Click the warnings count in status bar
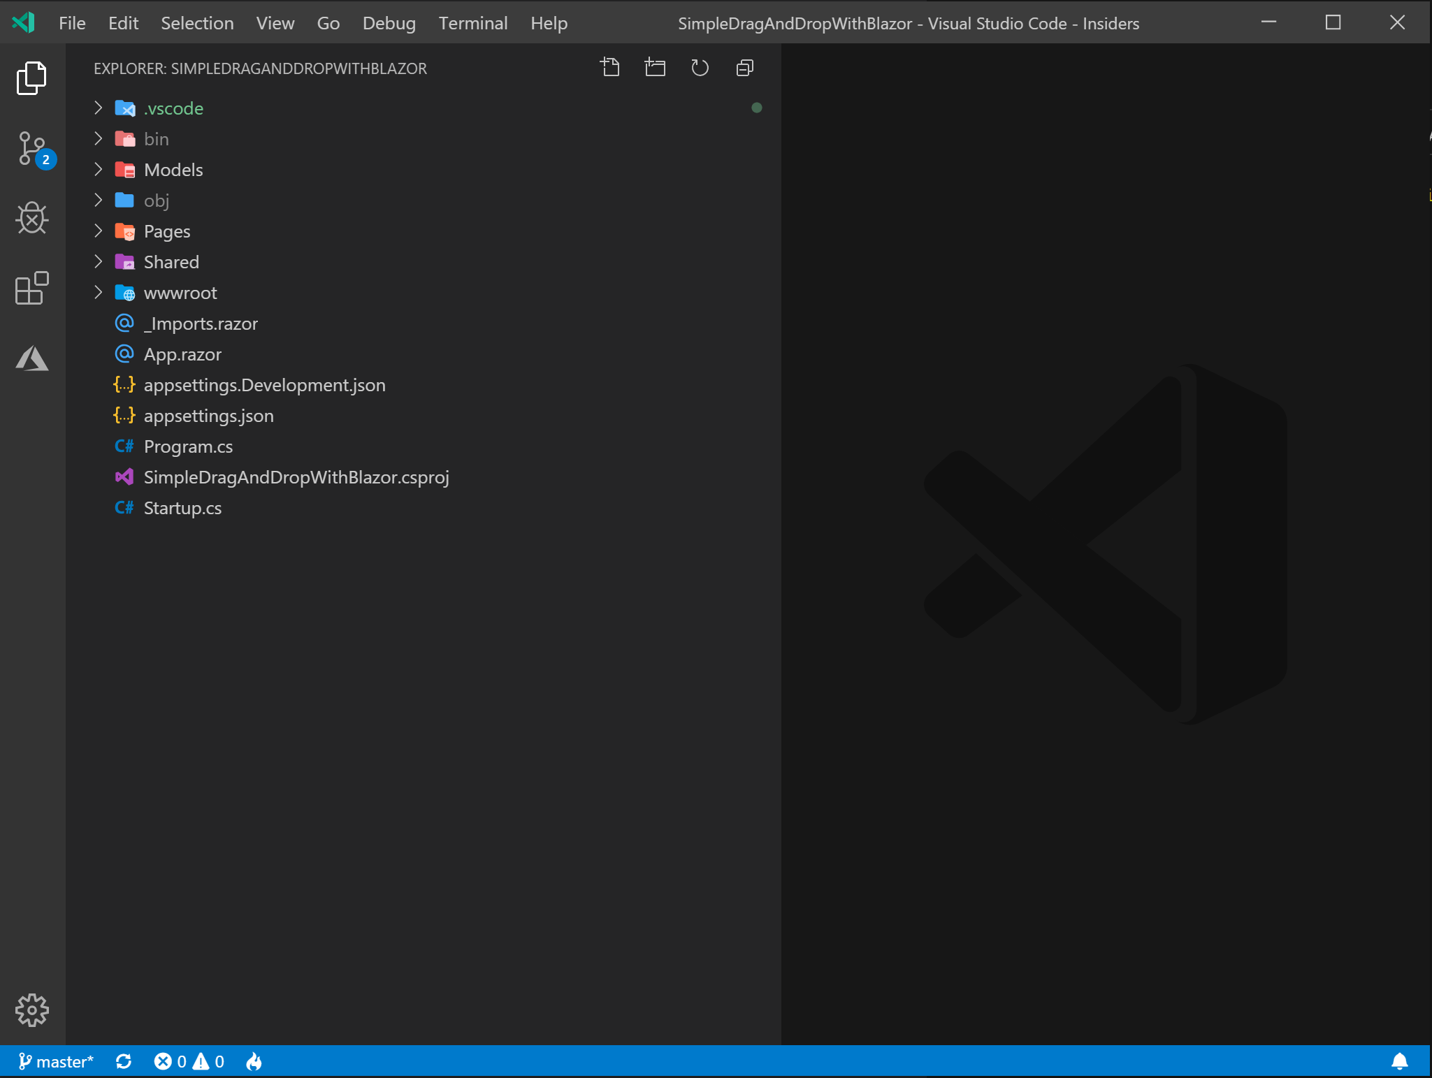 [x=208, y=1061]
